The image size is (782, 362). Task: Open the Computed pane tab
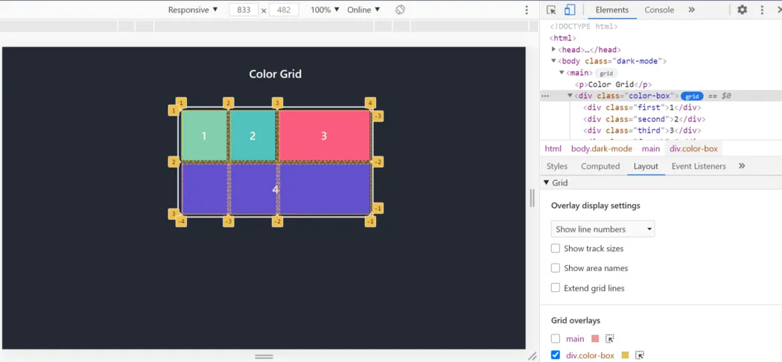(600, 166)
